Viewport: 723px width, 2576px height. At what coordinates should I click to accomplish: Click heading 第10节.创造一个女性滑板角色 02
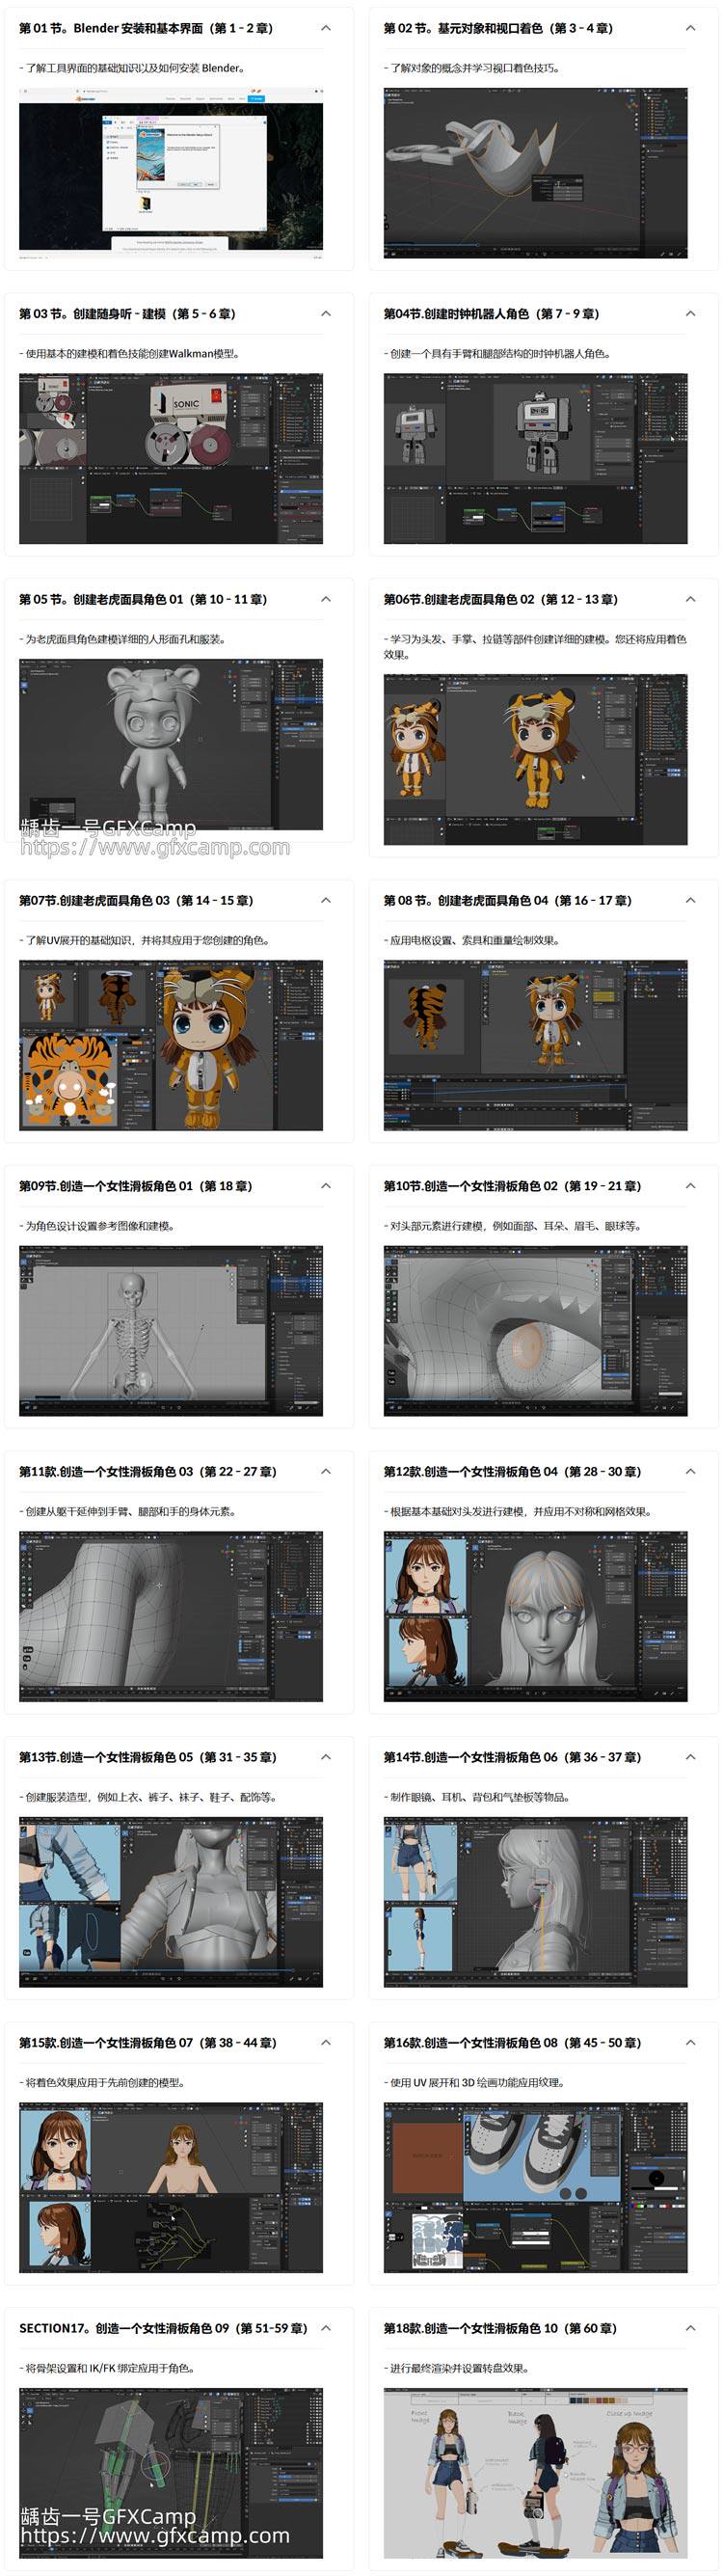(513, 1187)
